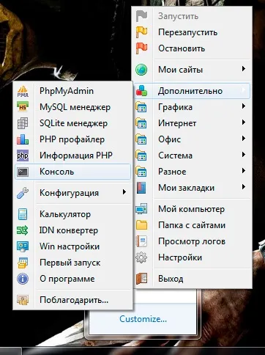Select Выход to quit
This screenshot has height=355, width=265.
[192, 279]
